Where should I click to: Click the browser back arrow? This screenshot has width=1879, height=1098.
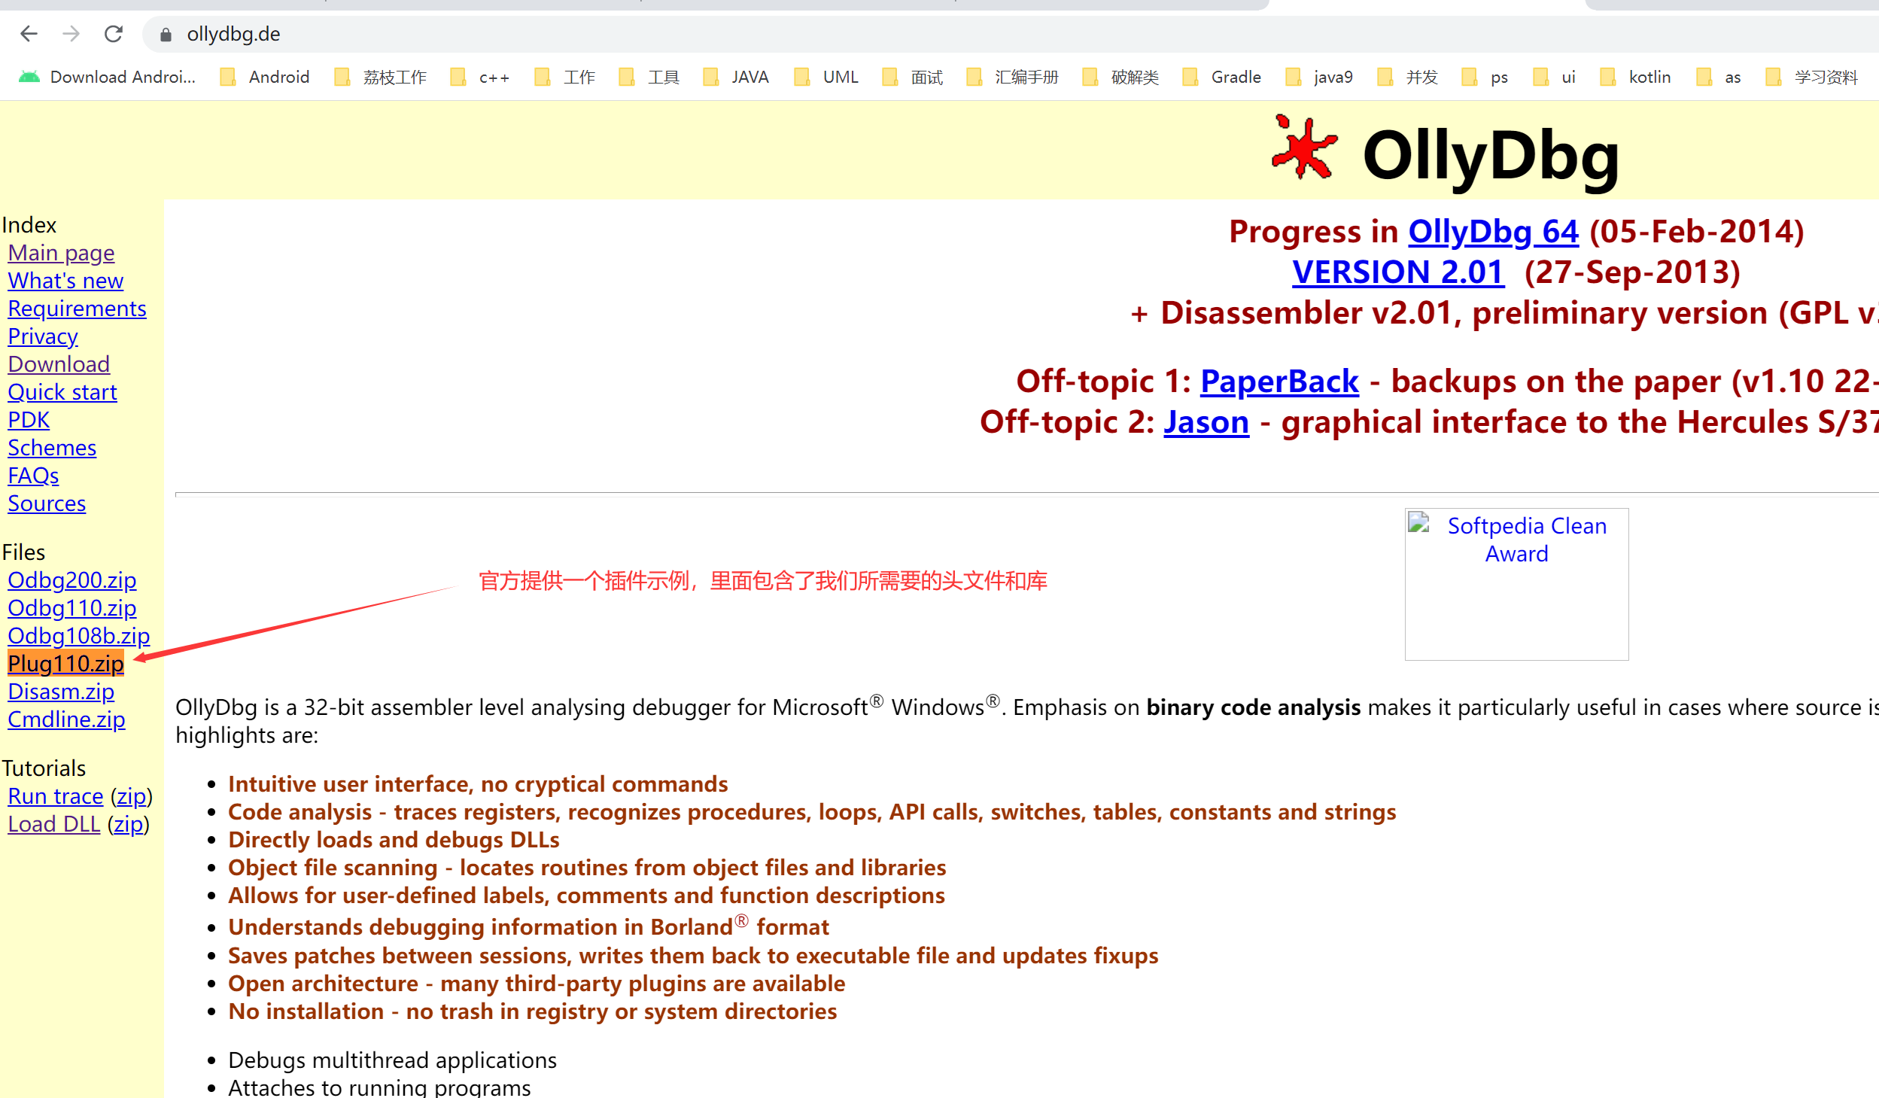[x=29, y=34]
